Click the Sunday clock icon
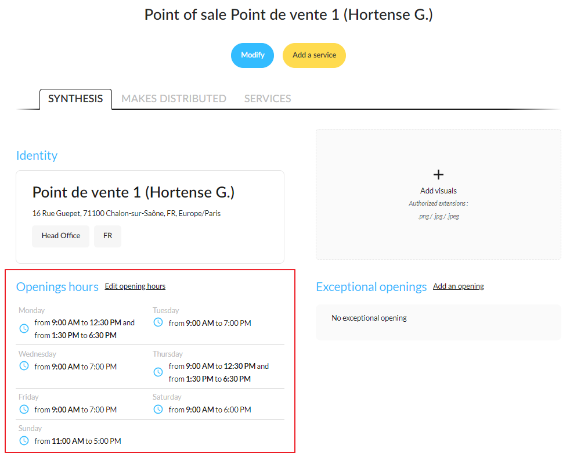570x456 pixels. click(24, 441)
